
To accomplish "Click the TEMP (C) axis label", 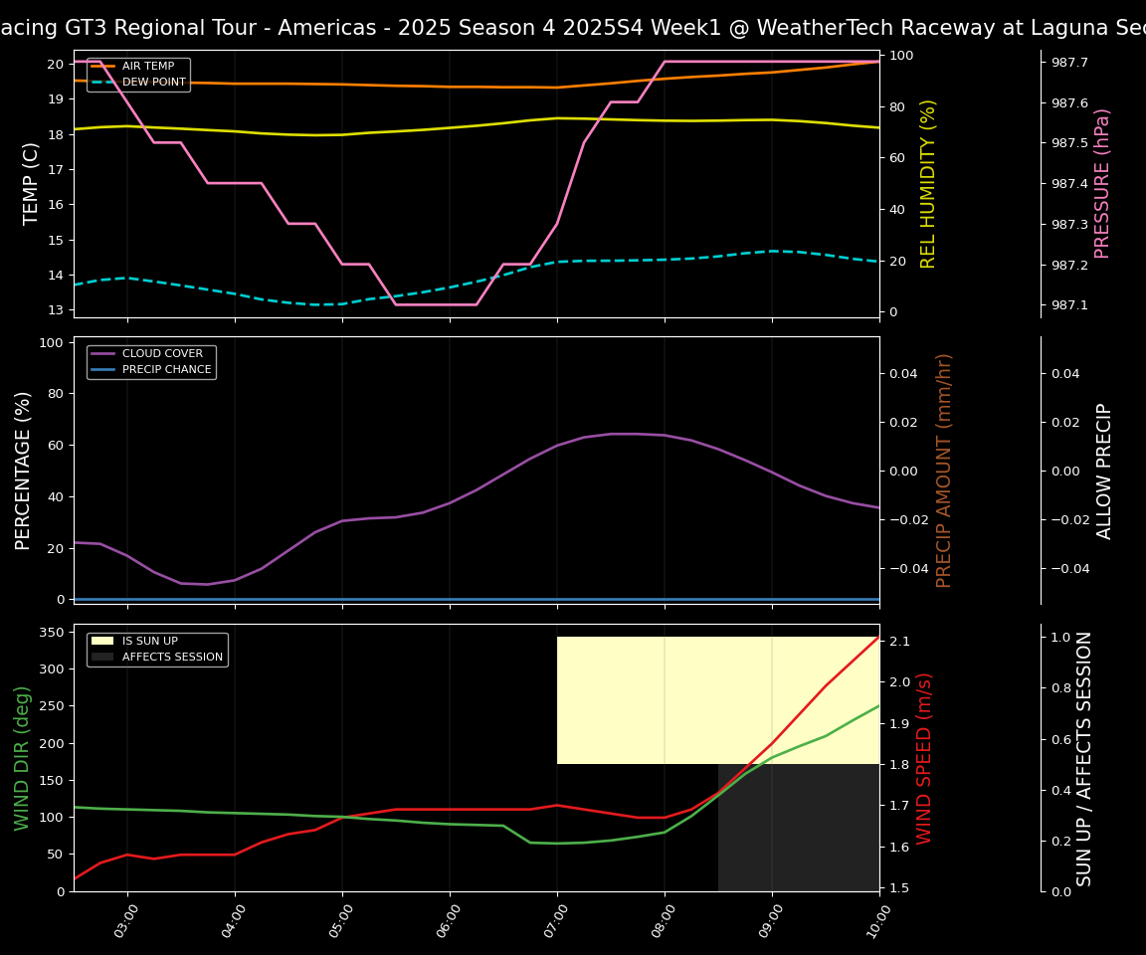I will tap(32, 183).
